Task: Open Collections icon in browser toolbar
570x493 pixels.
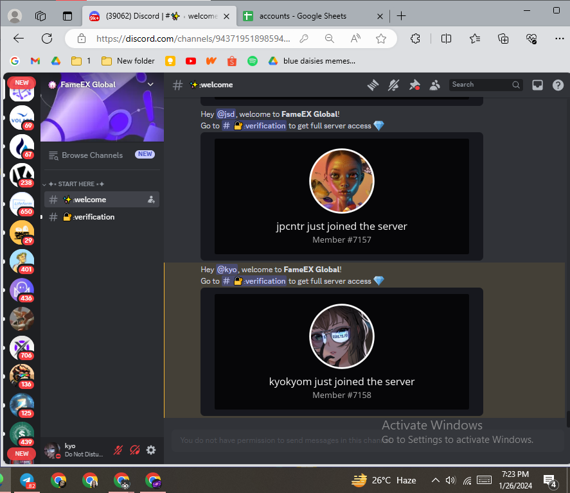Action: tap(503, 39)
